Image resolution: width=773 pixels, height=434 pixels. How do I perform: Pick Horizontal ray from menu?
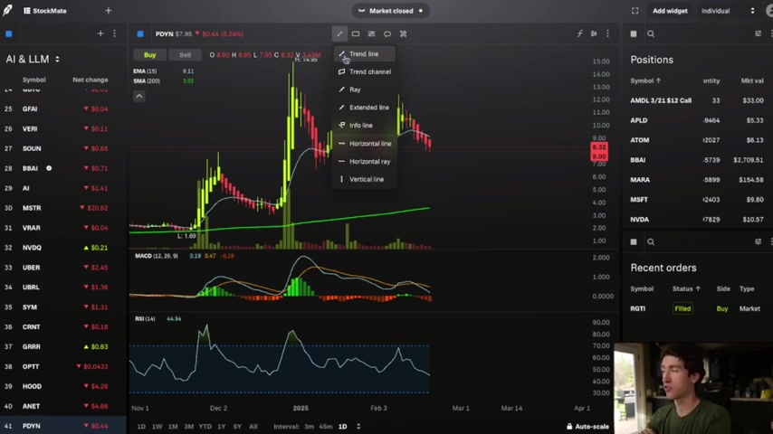[x=365, y=162]
